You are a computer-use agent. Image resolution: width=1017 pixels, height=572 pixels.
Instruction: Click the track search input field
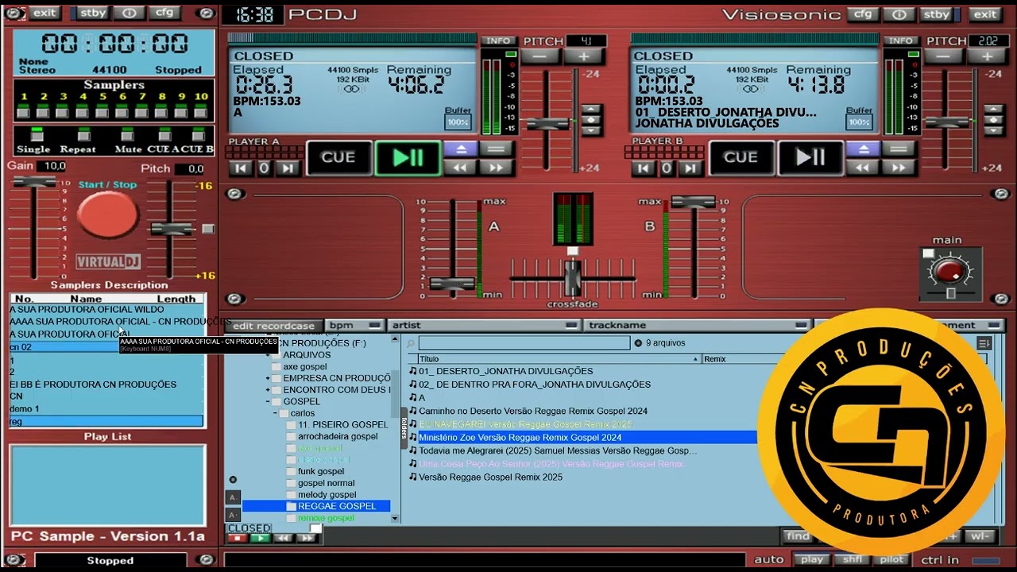pyautogui.click(x=523, y=343)
